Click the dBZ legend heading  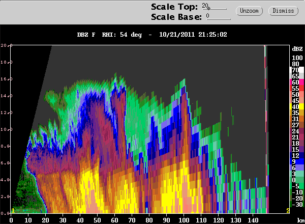[297, 48]
